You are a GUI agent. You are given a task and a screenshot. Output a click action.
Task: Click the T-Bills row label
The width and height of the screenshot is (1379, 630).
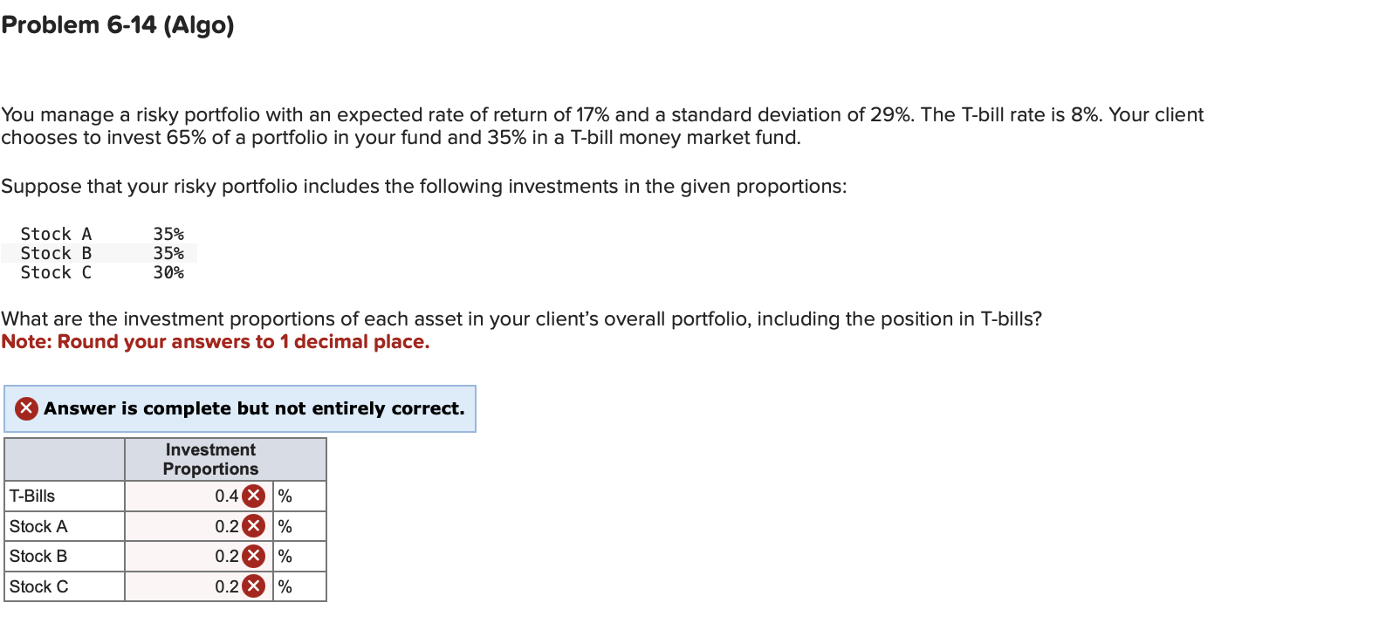point(31,496)
